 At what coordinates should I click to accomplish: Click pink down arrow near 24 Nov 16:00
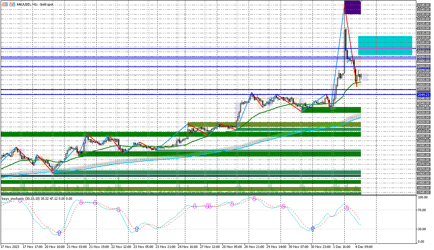click(x=195, y=206)
